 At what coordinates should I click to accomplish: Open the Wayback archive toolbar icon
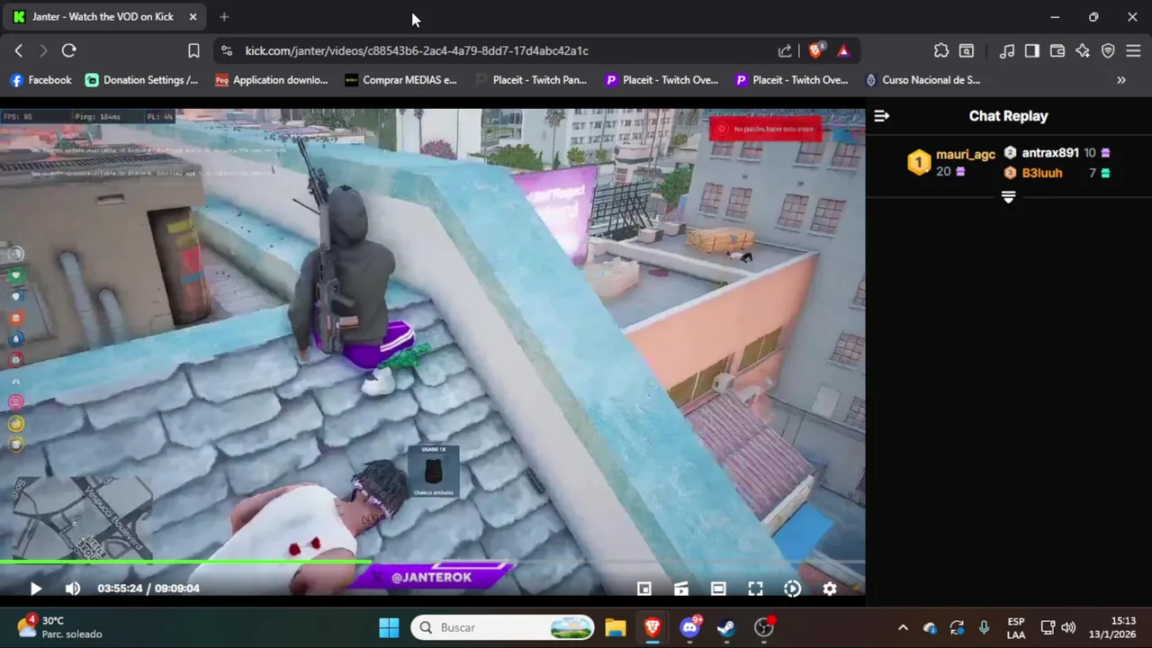[967, 51]
